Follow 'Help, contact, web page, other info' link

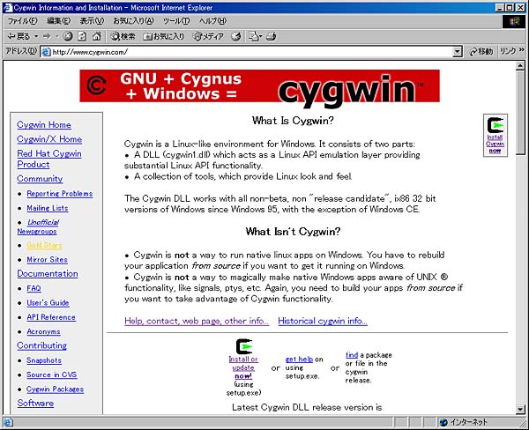[197, 321]
